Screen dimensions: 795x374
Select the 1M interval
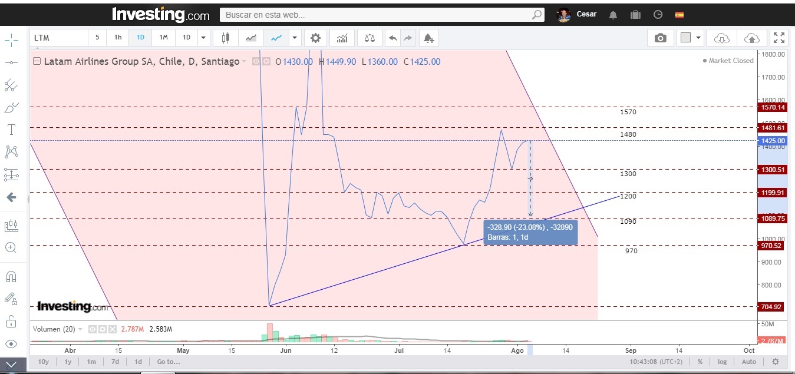163,38
